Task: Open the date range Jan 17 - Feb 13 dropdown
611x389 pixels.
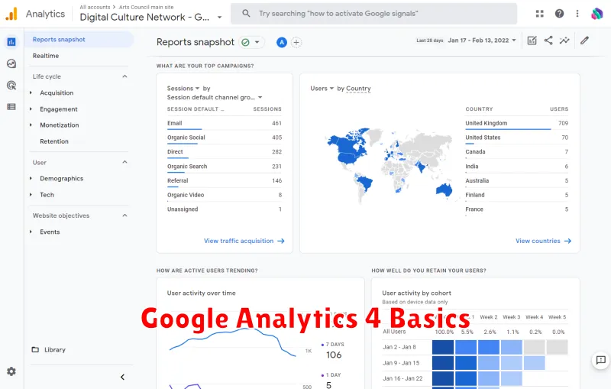Action: [482, 41]
